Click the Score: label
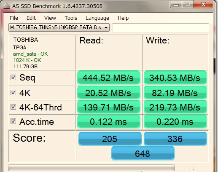Image resolution: width=218 pixels, height=172 pixels. 29,138
